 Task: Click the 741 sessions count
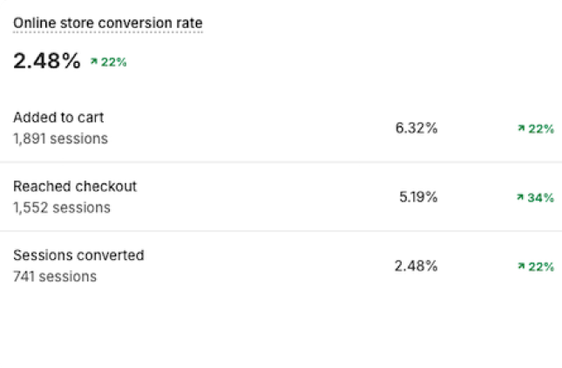click(x=55, y=276)
